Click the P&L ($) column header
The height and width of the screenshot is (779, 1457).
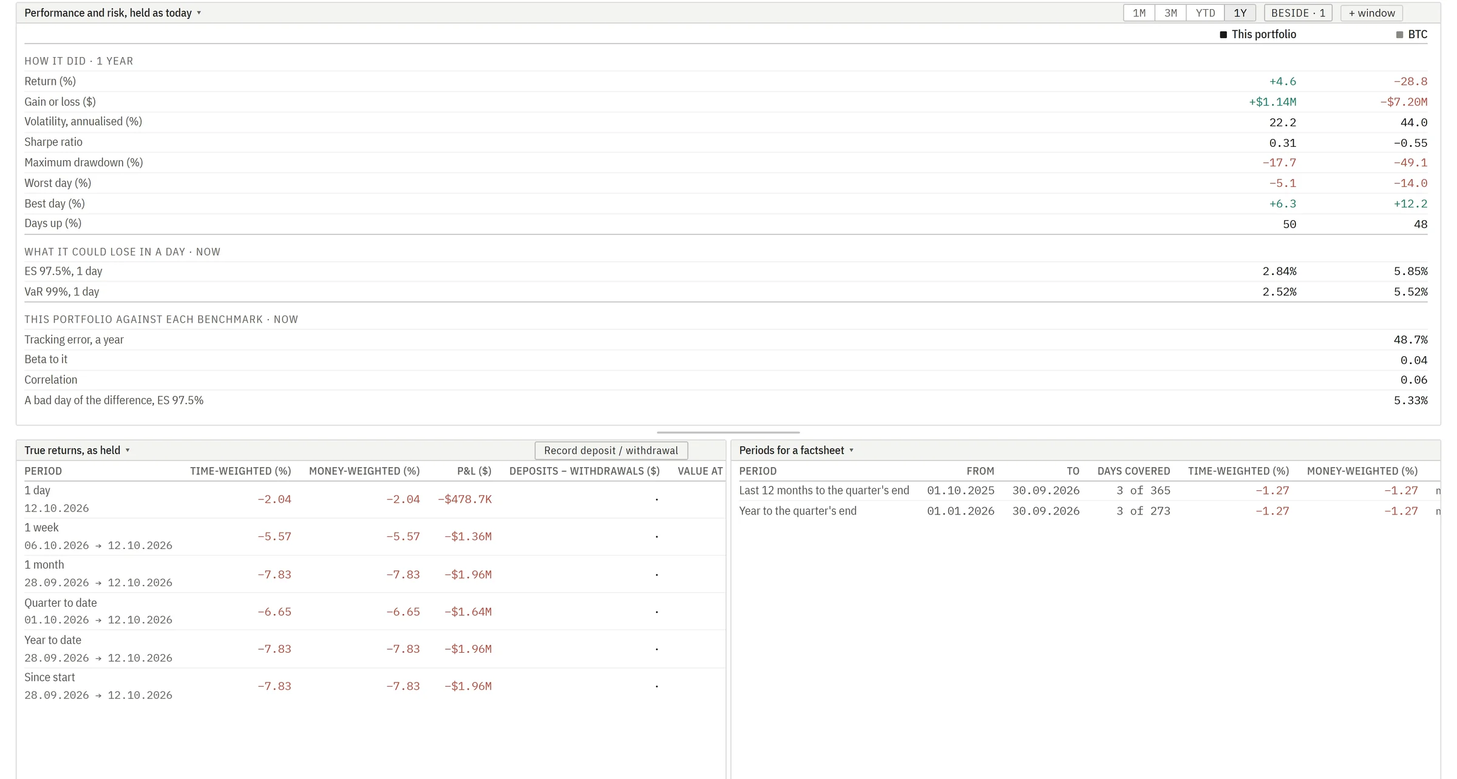(x=474, y=471)
